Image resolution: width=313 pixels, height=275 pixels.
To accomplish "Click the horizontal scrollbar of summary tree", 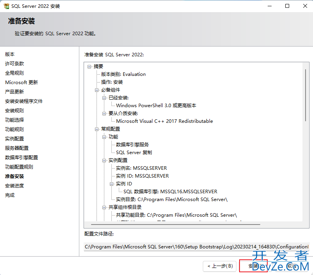I will tap(175, 225).
